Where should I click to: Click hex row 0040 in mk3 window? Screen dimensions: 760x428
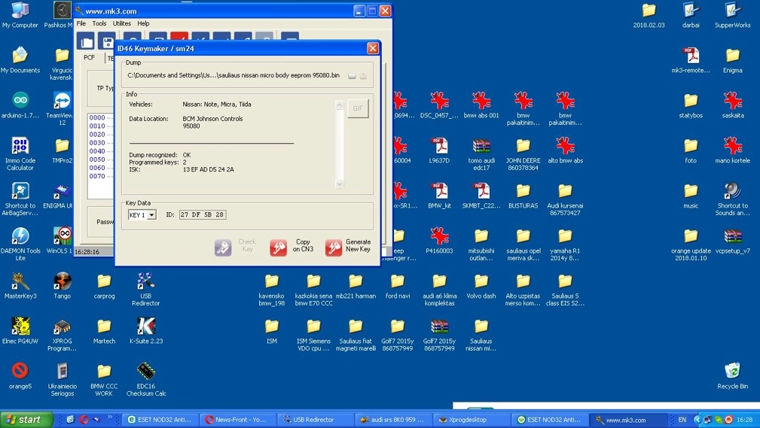pos(97,151)
